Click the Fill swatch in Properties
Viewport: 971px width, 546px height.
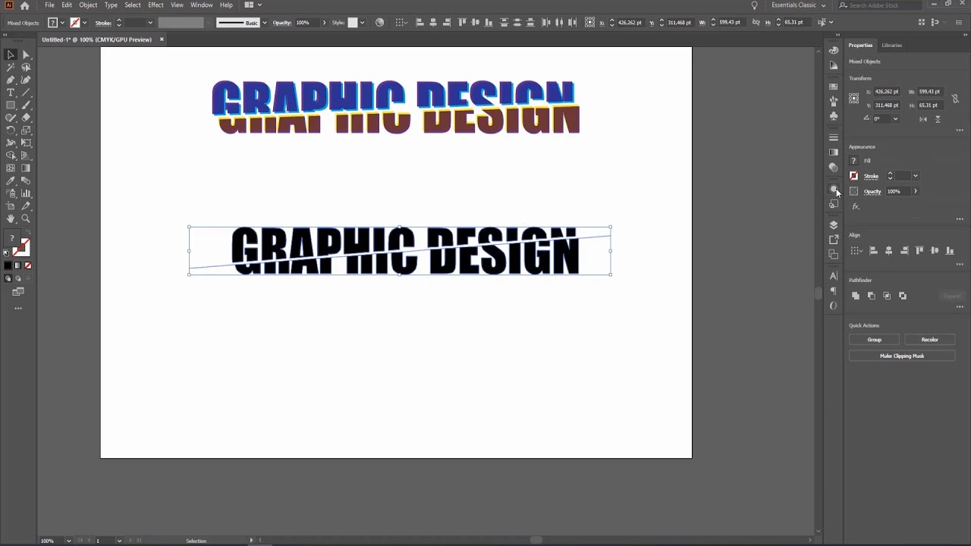coord(853,161)
